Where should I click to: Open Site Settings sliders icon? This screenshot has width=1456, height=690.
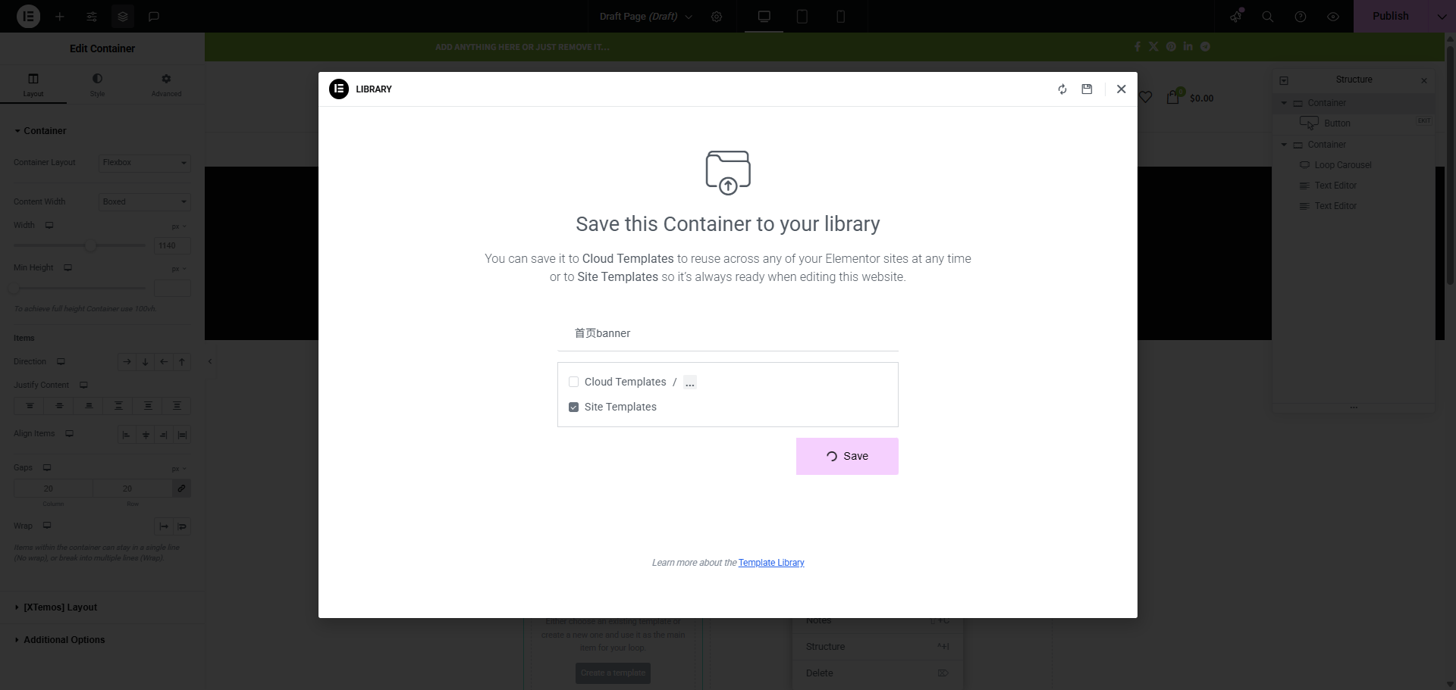(x=92, y=17)
